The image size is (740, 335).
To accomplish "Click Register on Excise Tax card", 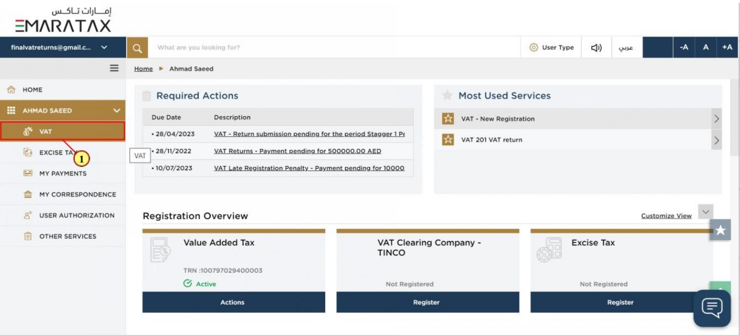I will coord(622,302).
